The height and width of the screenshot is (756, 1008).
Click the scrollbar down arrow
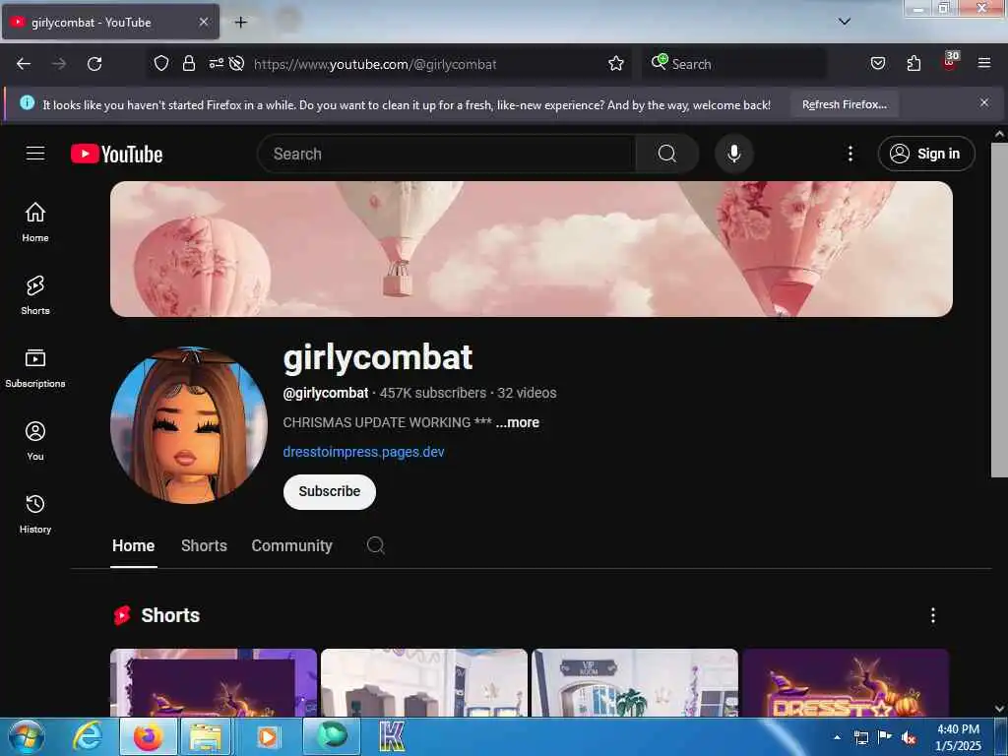point(999,709)
